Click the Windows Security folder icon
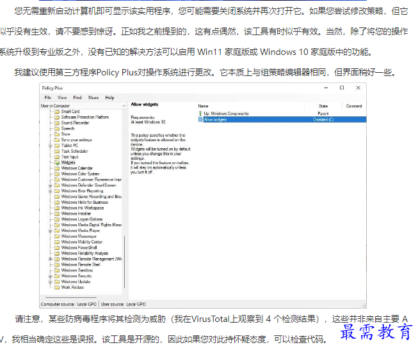 click(x=57, y=276)
